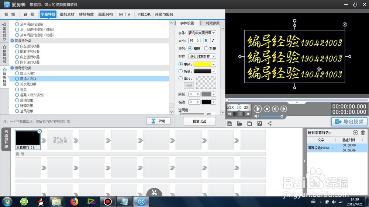Collapse the 层叠特效类 category
Image resolution: width=369 pixels, height=207 pixels.
point(12,41)
